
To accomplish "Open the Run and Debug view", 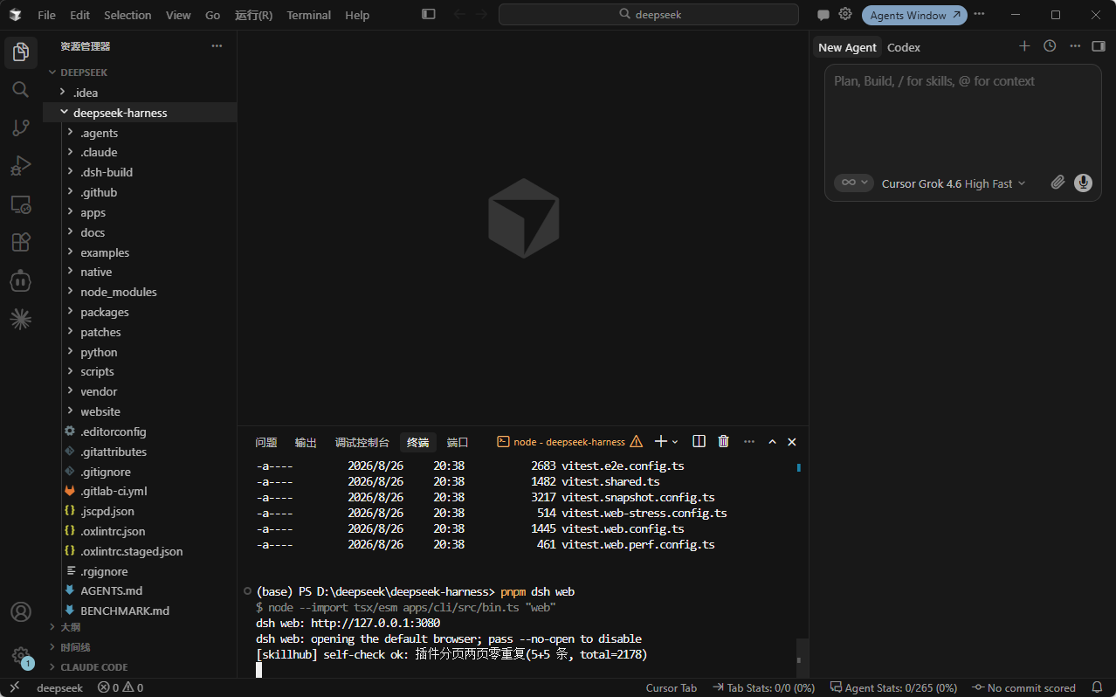I will click(x=21, y=165).
